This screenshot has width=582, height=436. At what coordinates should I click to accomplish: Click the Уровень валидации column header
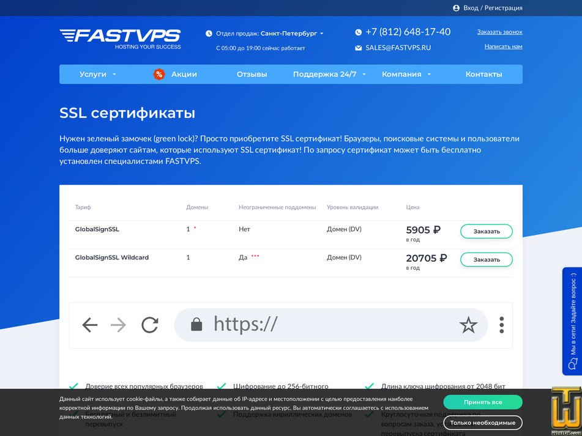[353, 207]
